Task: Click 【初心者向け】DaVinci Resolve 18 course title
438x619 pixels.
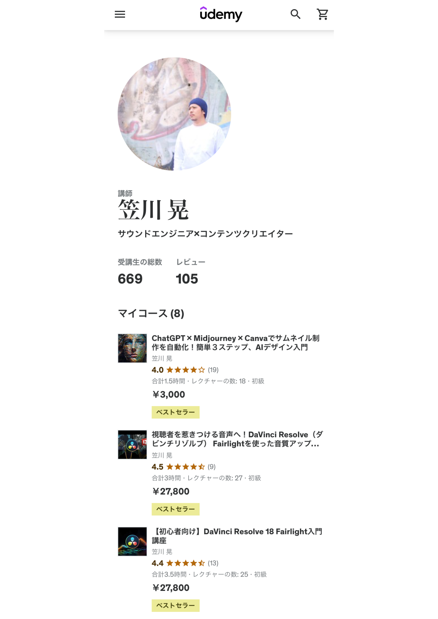Action: pyautogui.click(x=237, y=536)
